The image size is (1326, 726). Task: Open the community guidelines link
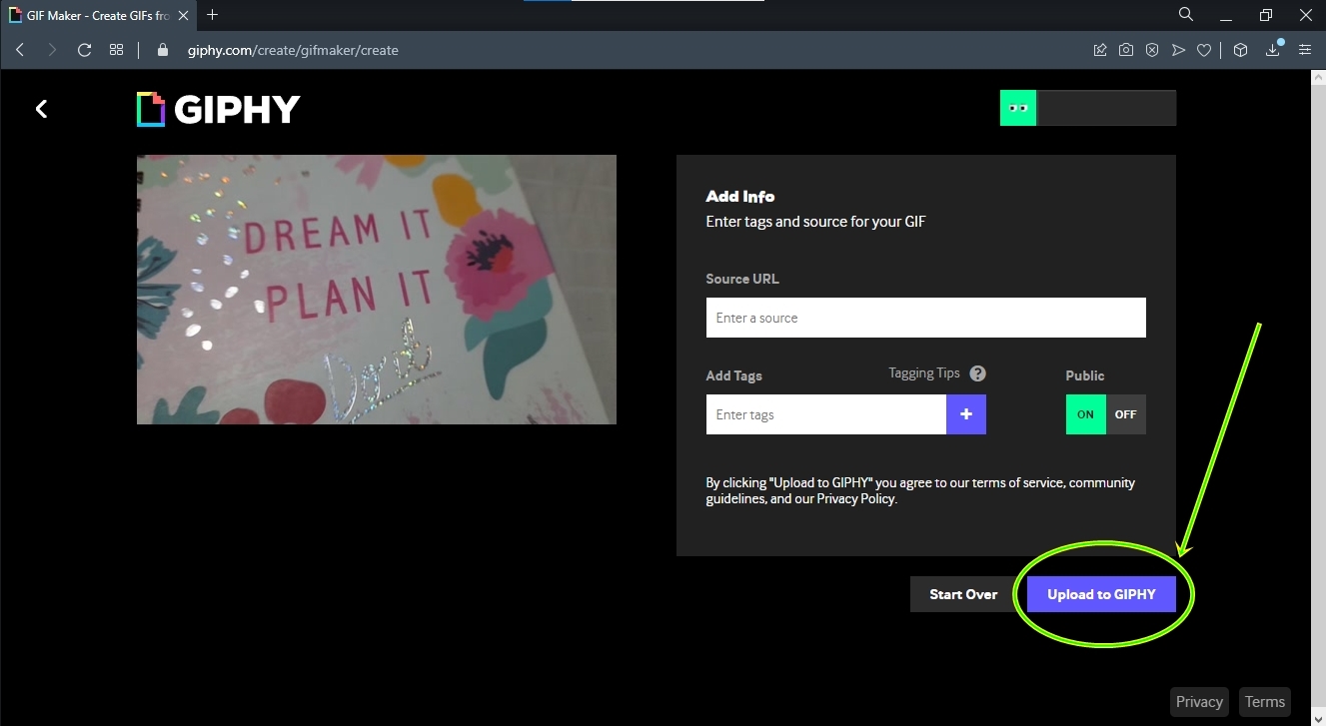(919, 490)
